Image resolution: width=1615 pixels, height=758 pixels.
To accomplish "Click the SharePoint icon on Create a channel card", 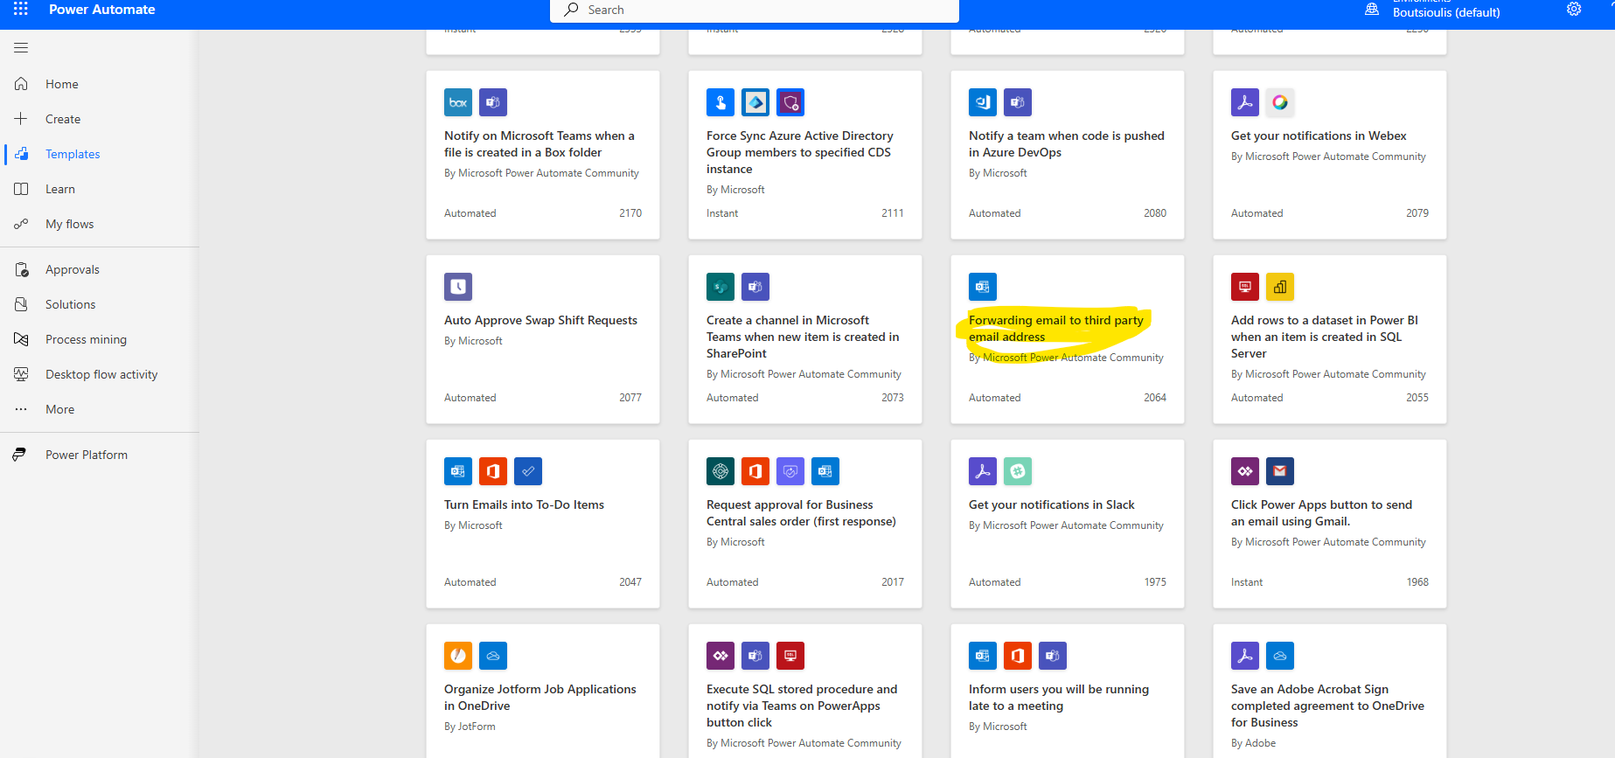I will (x=720, y=287).
